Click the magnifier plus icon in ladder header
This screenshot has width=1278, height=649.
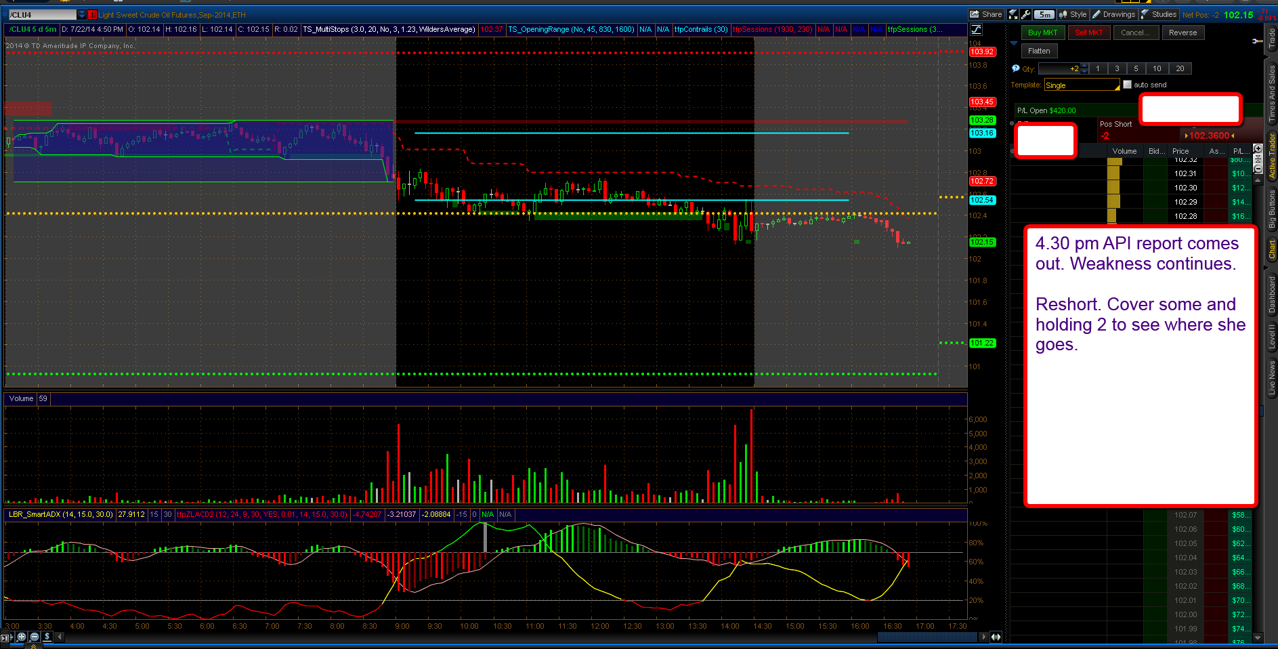(1258, 148)
